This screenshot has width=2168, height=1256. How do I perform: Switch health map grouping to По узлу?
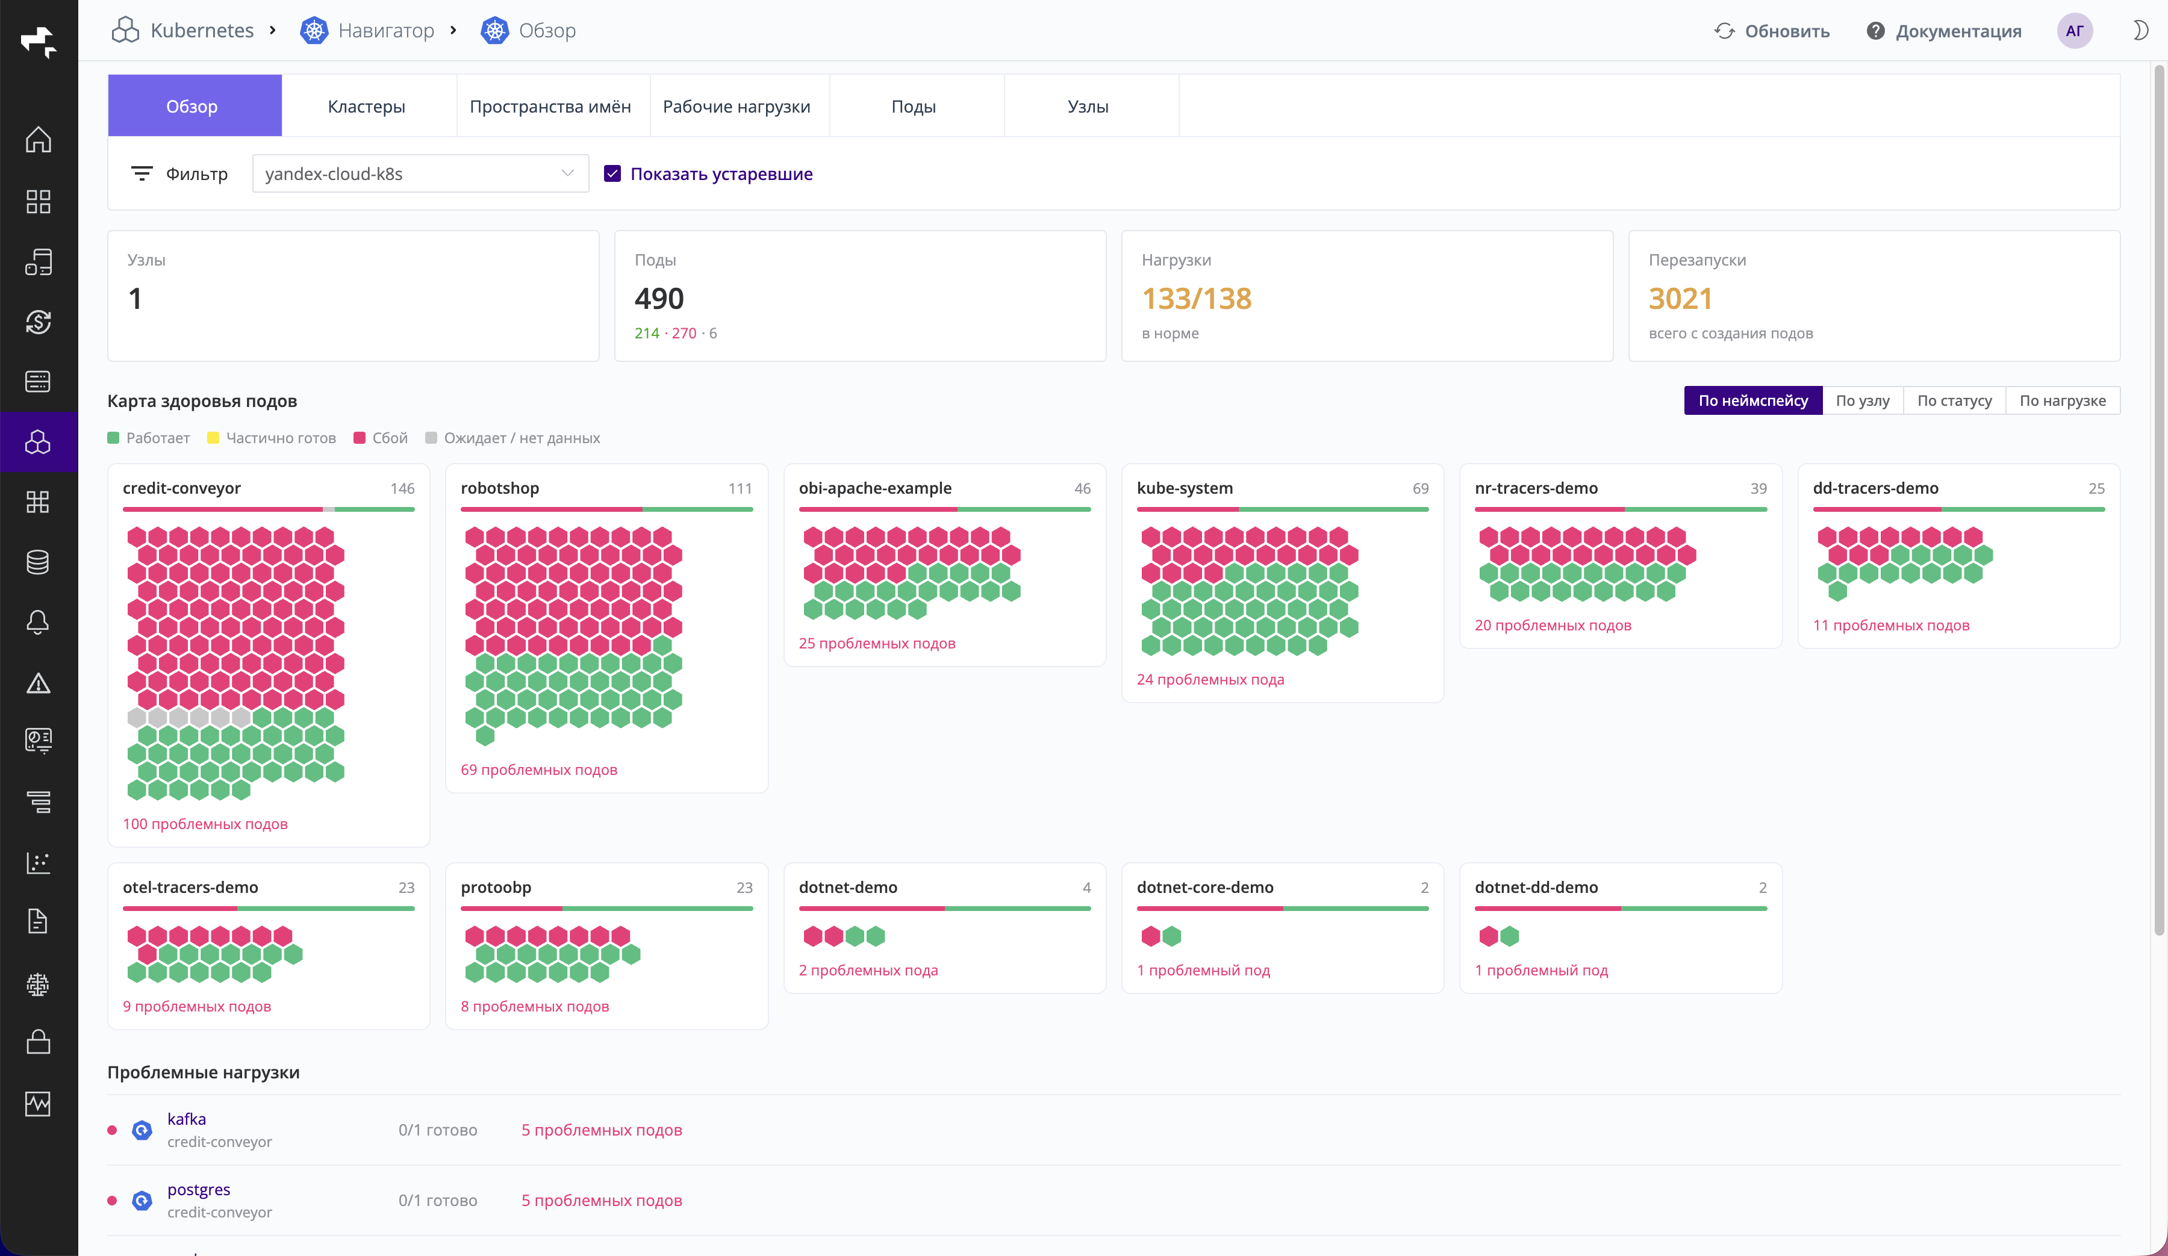[1863, 400]
